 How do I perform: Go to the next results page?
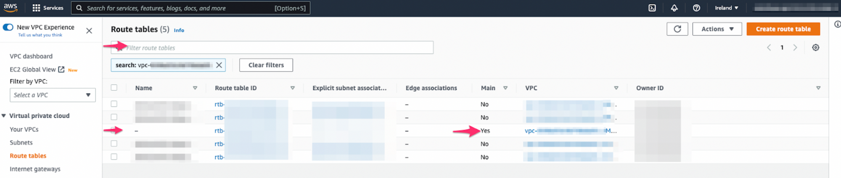coord(795,47)
